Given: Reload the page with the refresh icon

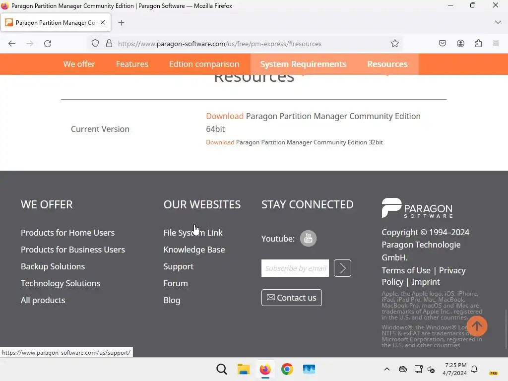Looking at the screenshot, I should (x=48, y=44).
